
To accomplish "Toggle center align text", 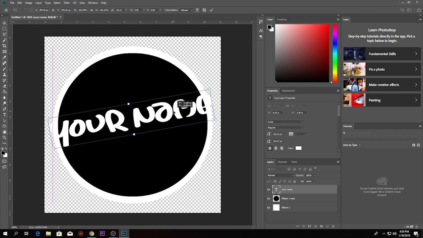I will pyautogui.click(x=276, y=148).
